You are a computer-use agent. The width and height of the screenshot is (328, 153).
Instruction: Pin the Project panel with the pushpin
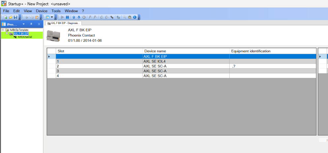(x=31, y=24)
